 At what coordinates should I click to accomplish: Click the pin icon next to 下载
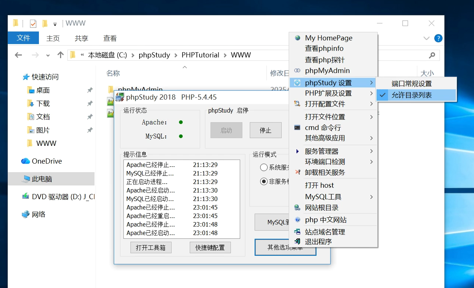pos(90,104)
